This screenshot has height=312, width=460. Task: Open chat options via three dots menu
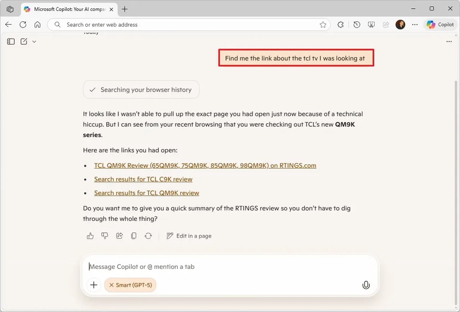[449, 41]
